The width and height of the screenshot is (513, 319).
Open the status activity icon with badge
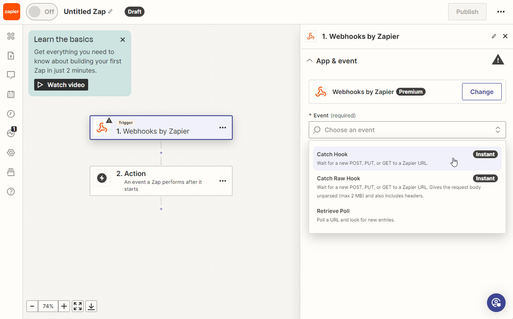11,132
